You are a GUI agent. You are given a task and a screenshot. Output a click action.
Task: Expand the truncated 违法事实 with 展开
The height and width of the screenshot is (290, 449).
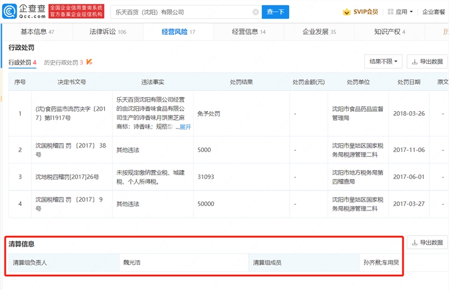coord(185,127)
